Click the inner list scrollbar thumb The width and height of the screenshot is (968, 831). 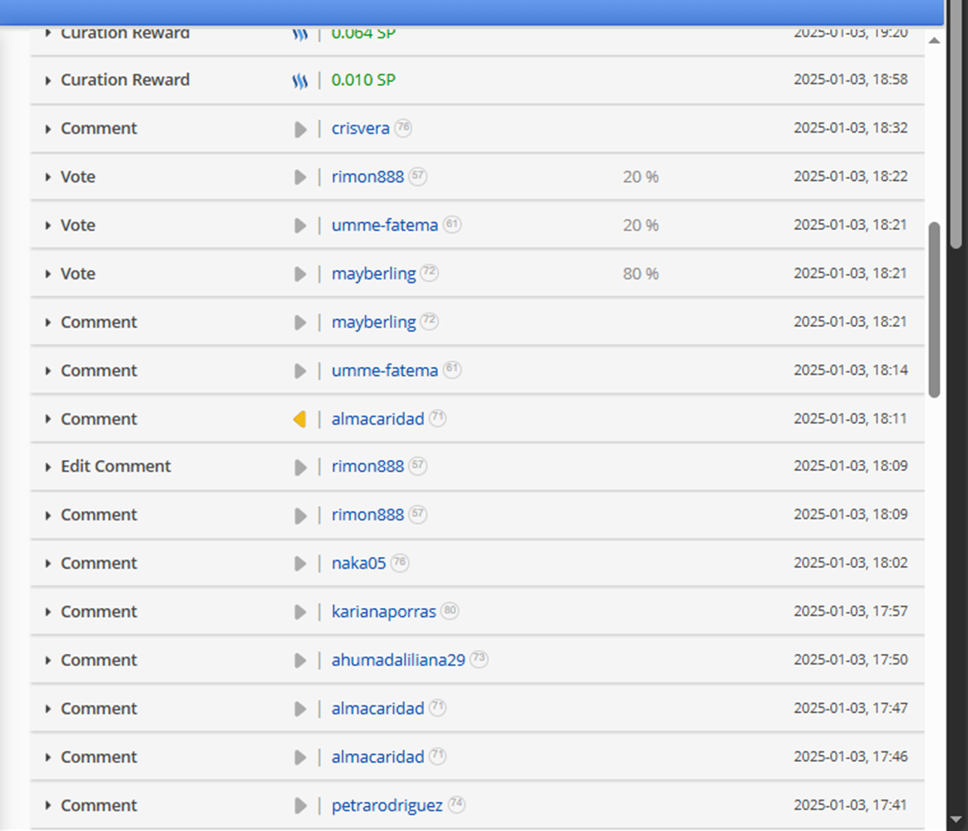tap(934, 310)
